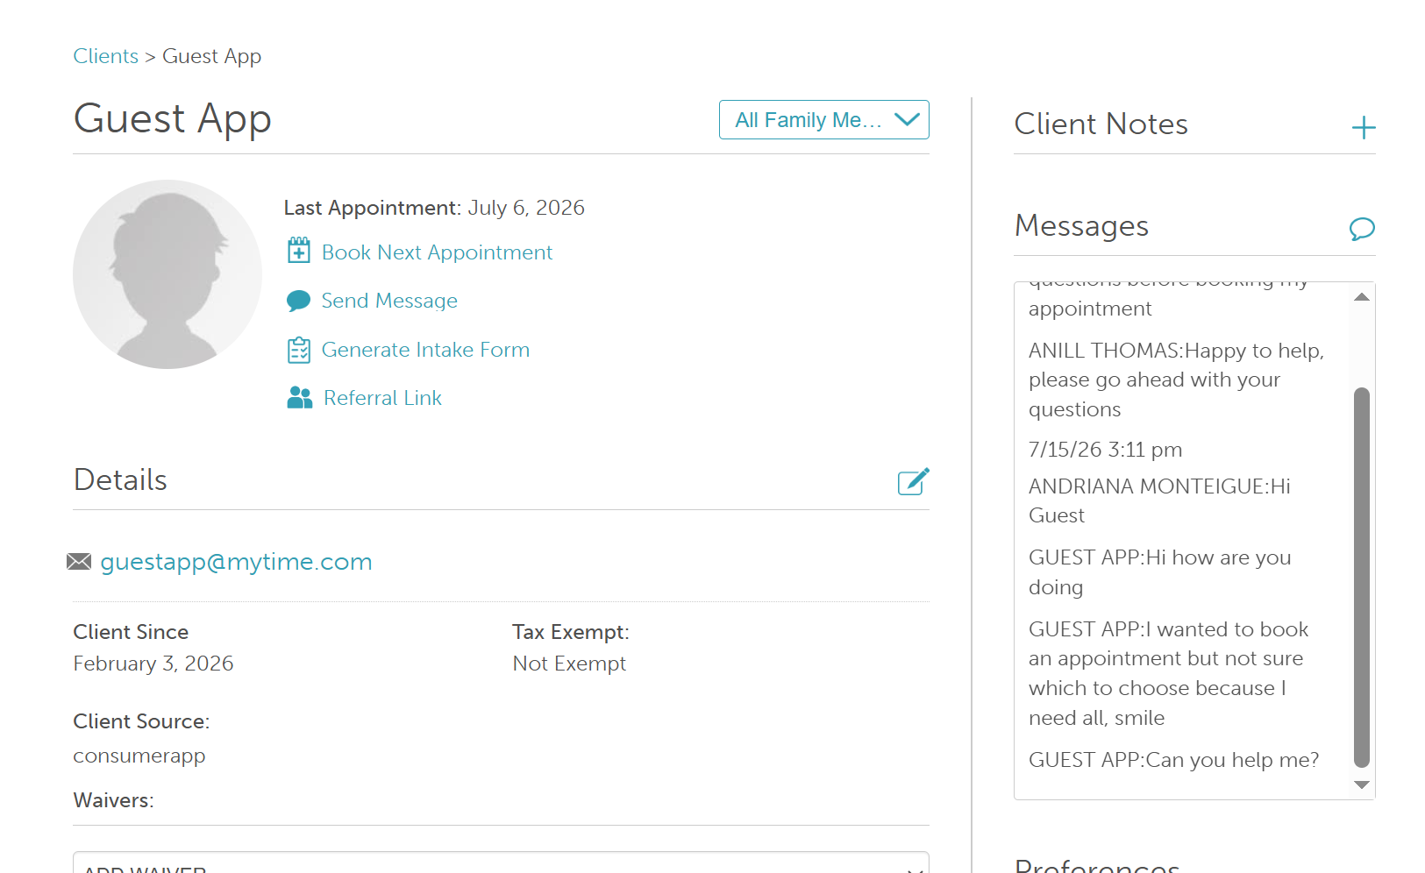Open Generate Intake Form link
The image size is (1425, 873).
(425, 350)
